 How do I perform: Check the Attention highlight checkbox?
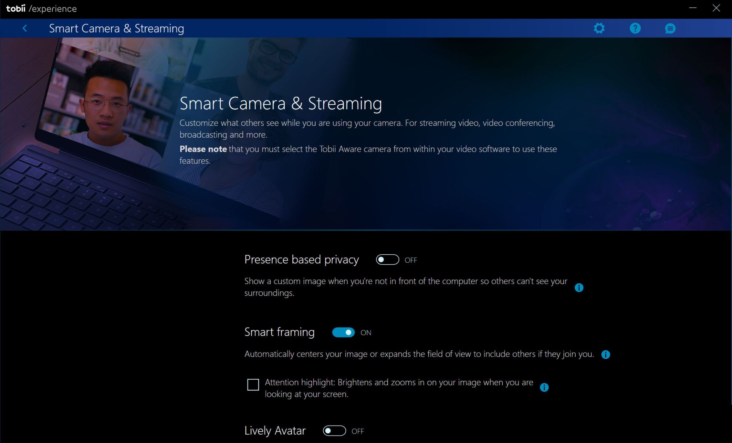click(253, 385)
